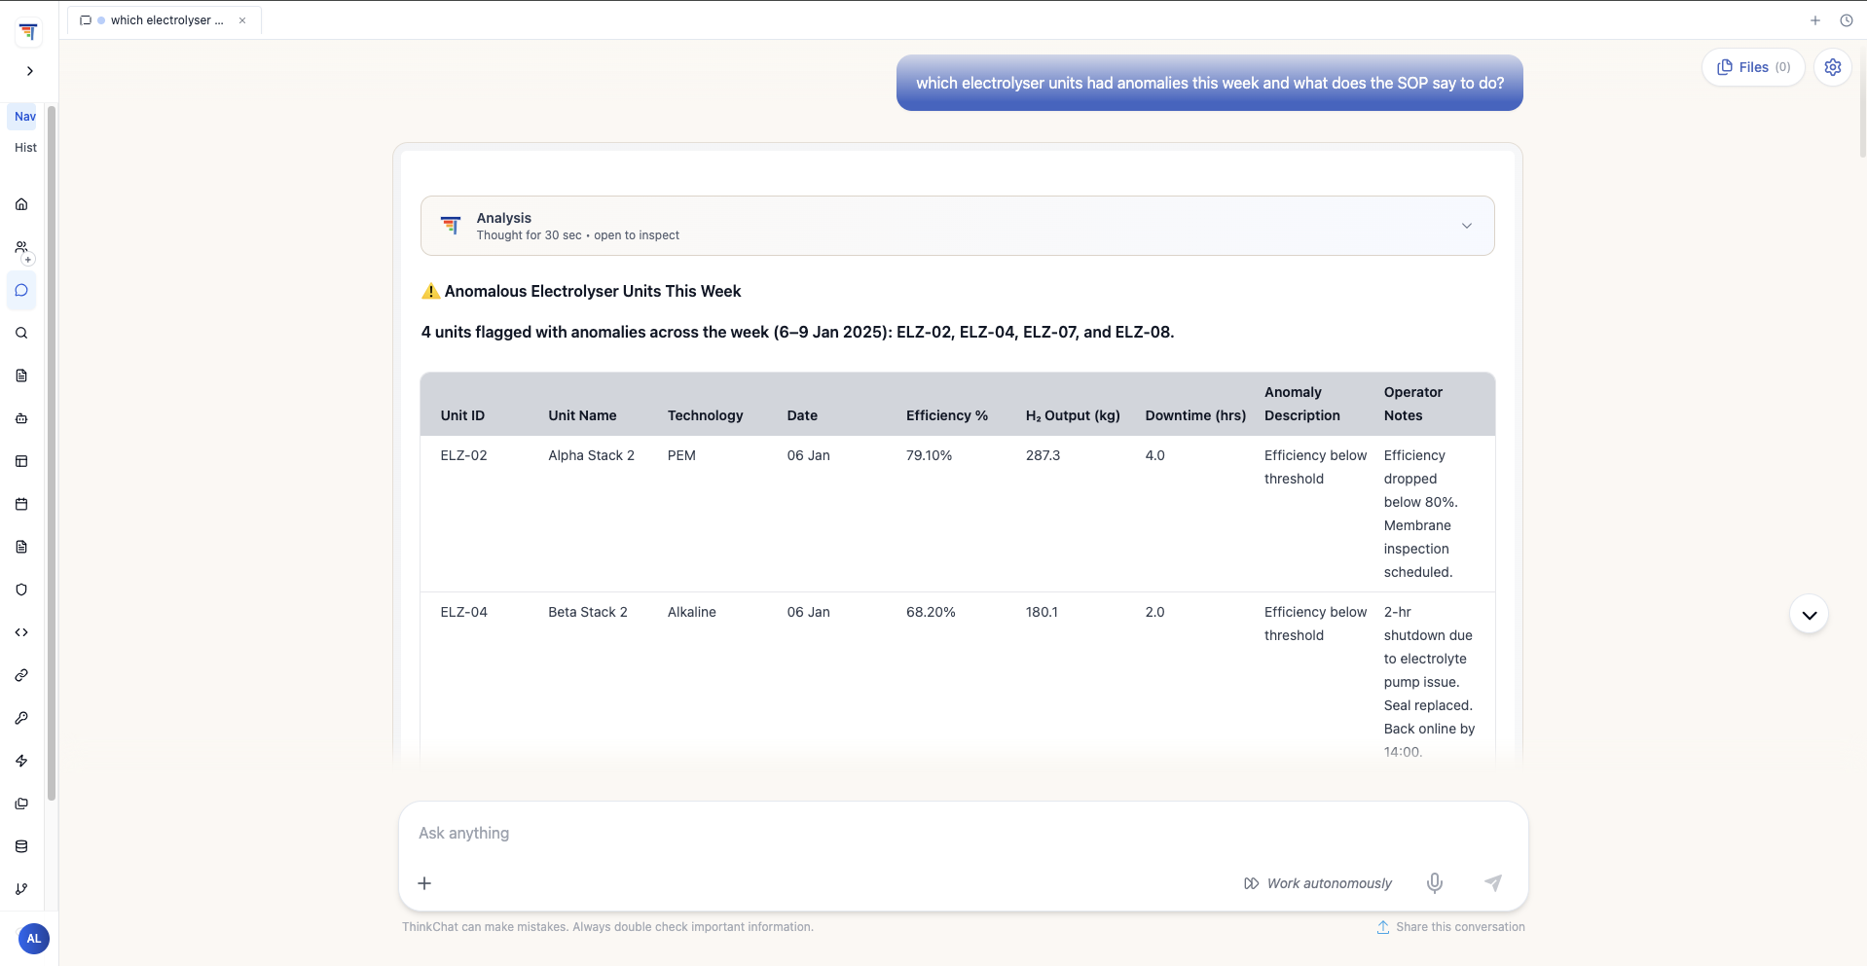This screenshot has width=1867, height=966.
Task: Open the Files (0) panel
Action: [1753, 67]
